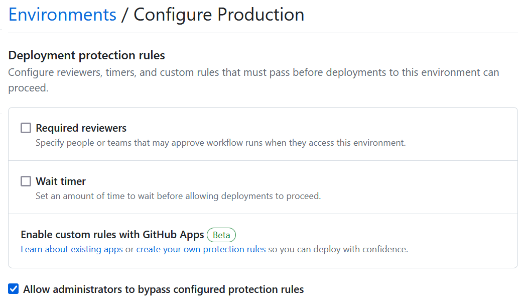Click the Configure reviewers, timers description paragraph
This screenshot has width=524, height=301.
click(x=253, y=80)
